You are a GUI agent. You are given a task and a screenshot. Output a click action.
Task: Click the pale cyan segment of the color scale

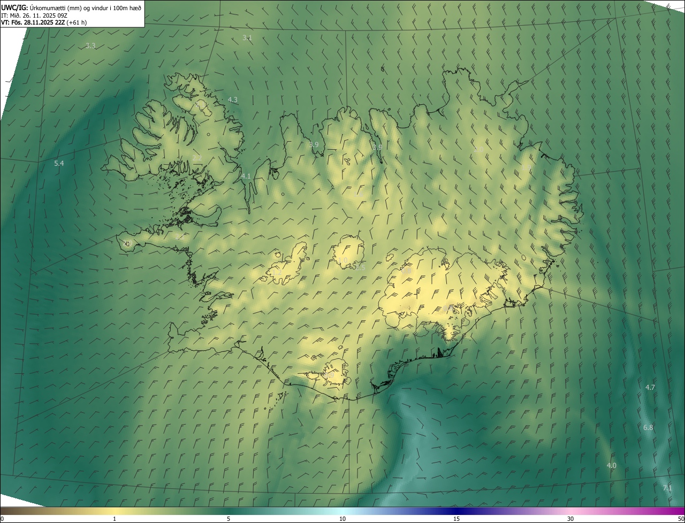(x=342, y=511)
